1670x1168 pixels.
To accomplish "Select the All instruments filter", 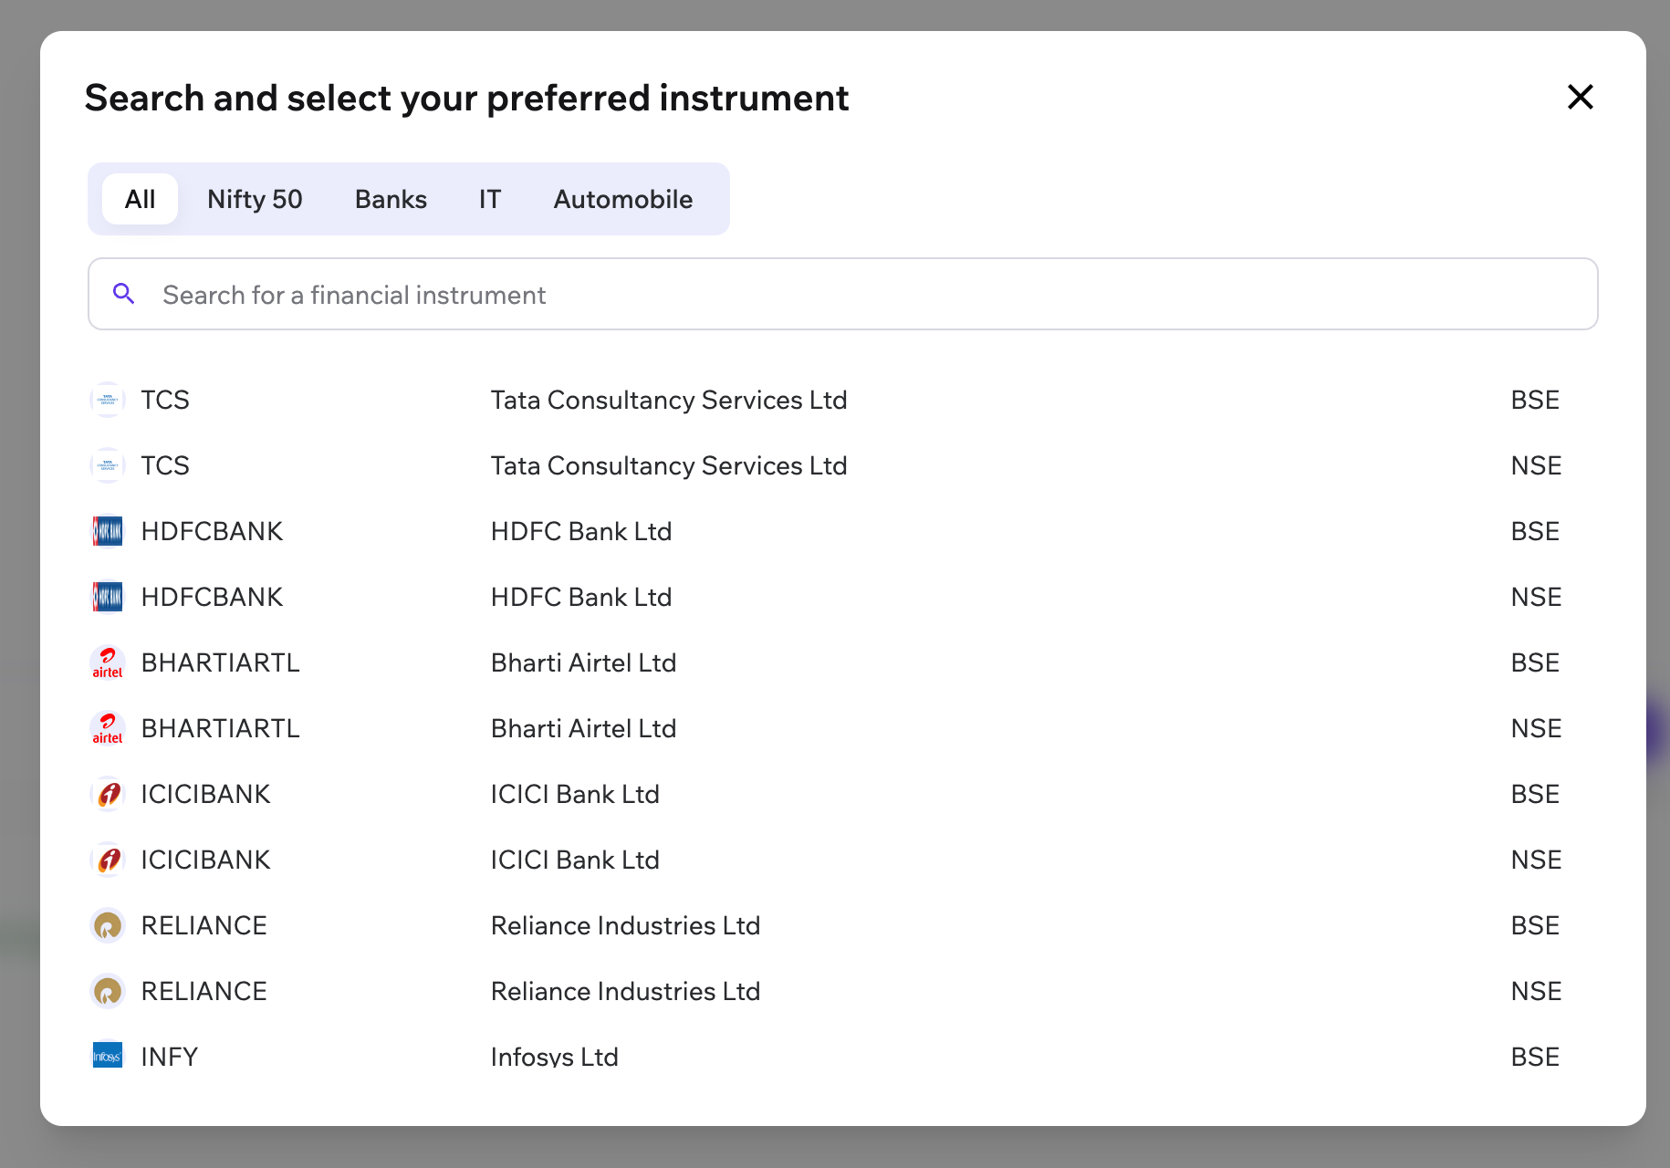I will pos(140,199).
